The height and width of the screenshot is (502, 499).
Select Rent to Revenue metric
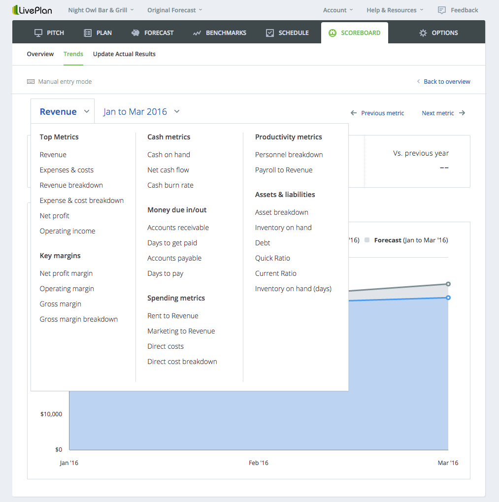pos(173,316)
